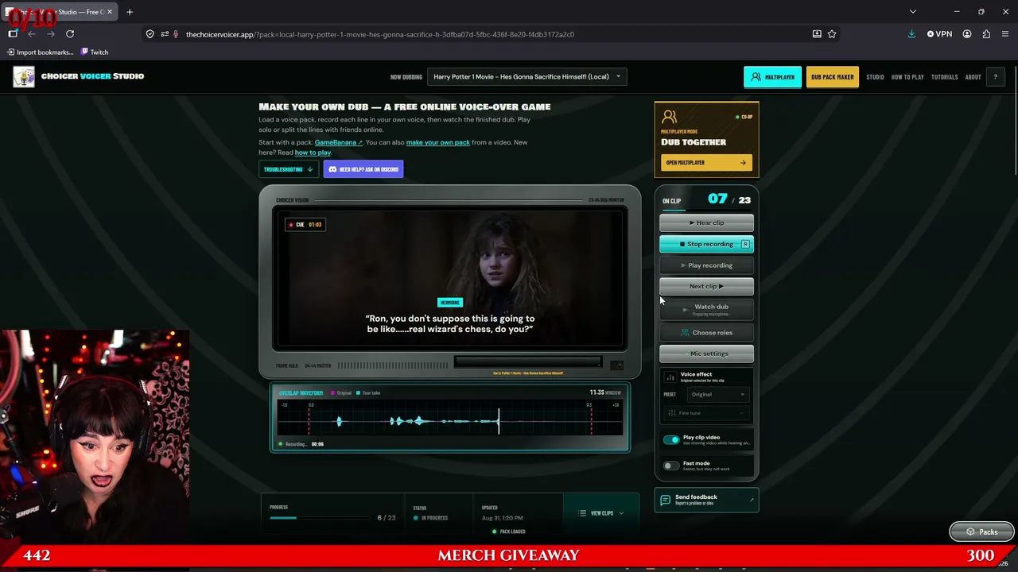
Task: Click the Twitch bookmark
Action: pos(95,52)
